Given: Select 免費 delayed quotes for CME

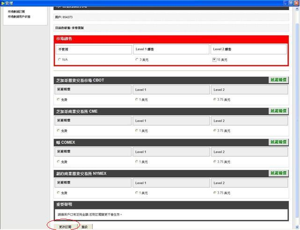Looking at the screenshot, I should pyautogui.click(x=59, y=131).
